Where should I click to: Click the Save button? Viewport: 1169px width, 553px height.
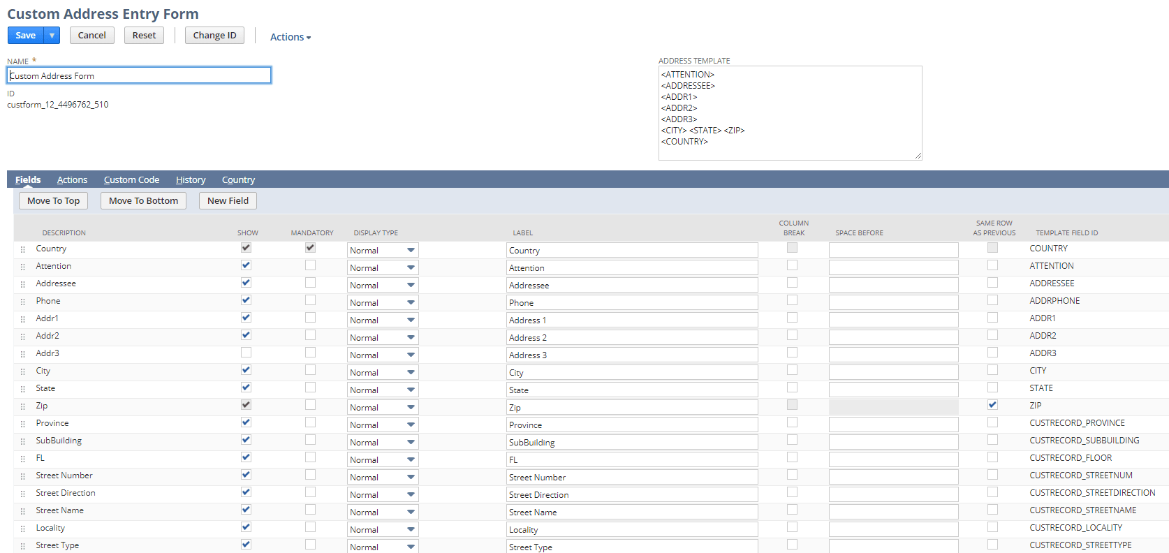(x=26, y=35)
